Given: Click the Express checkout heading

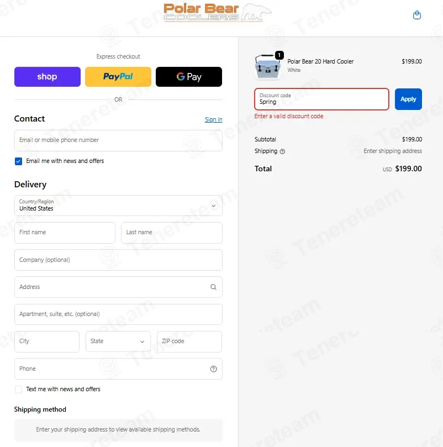Looking at the screenshot, I should (118, 56).
